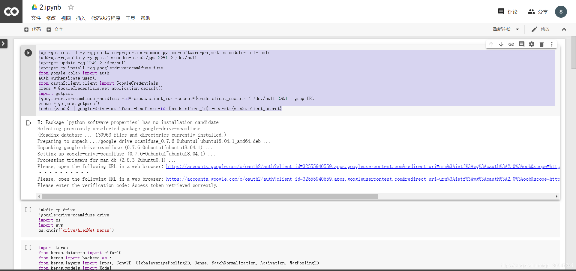576x271 pixels.
Task: Click the error 'has no installation candidate' line
Action: pyautogui.click(x=128, y=122)
